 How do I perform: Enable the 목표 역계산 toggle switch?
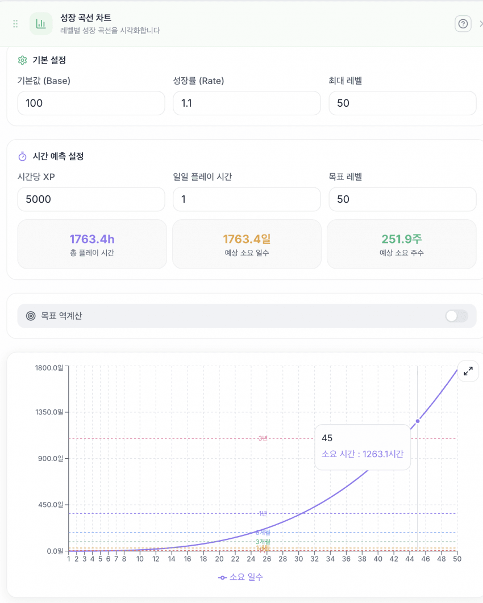456,316
